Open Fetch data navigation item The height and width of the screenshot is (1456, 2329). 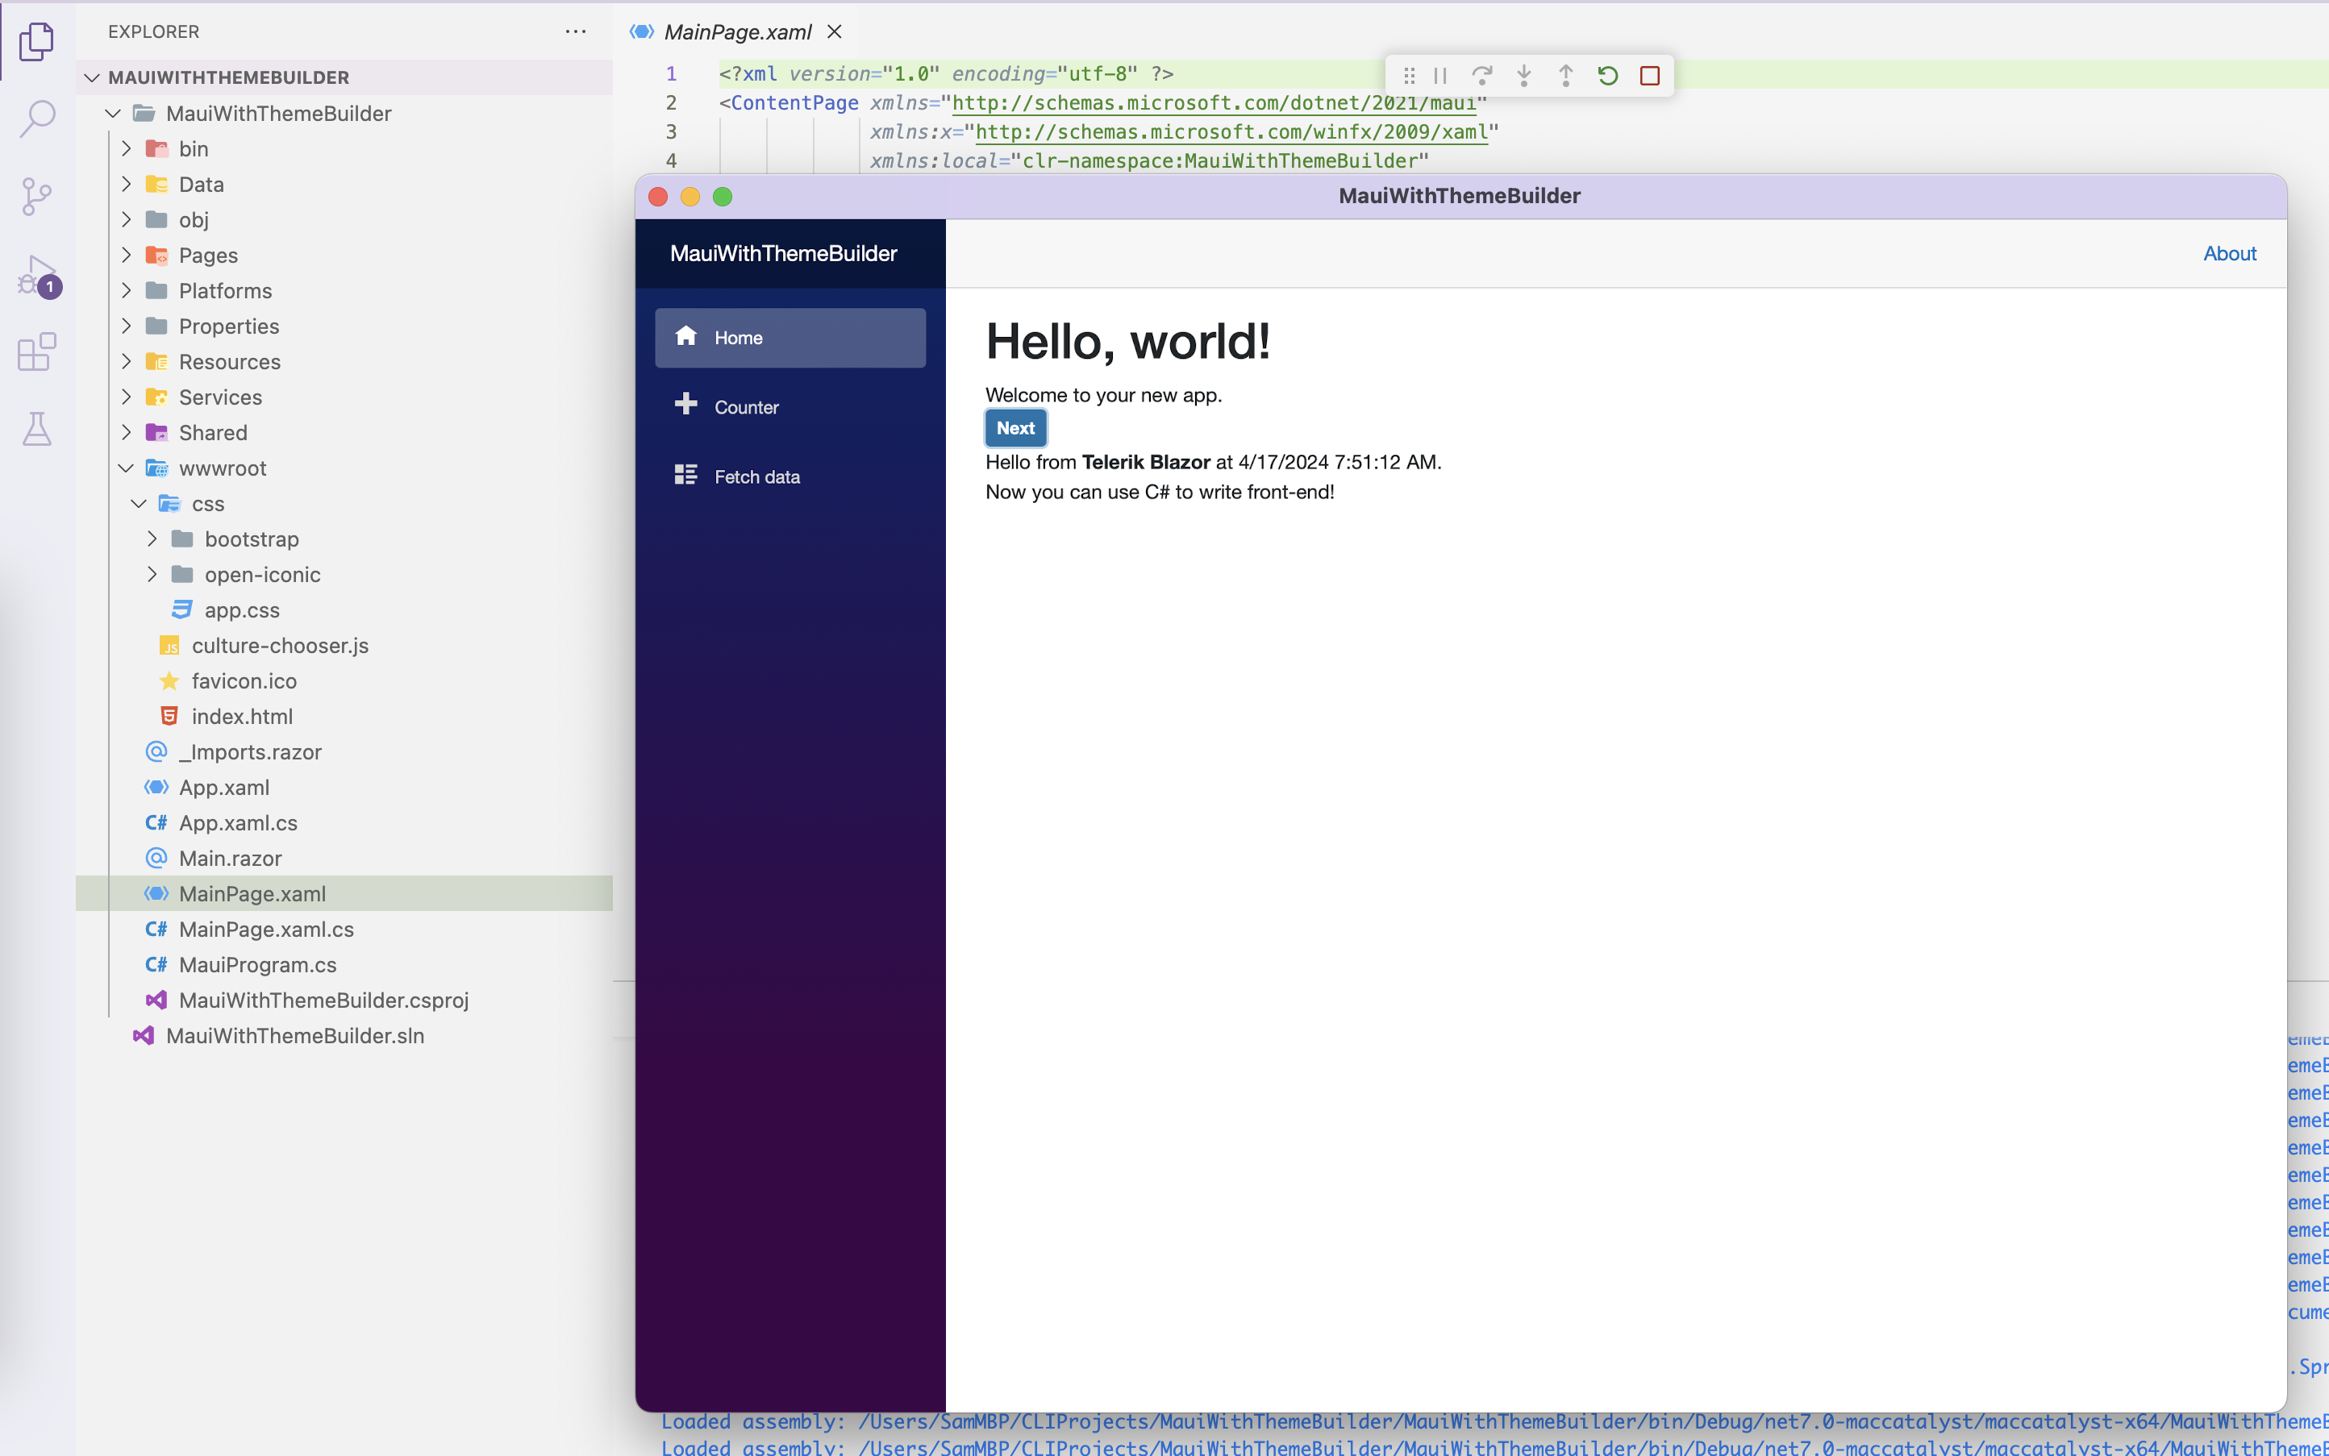[790, 476]
